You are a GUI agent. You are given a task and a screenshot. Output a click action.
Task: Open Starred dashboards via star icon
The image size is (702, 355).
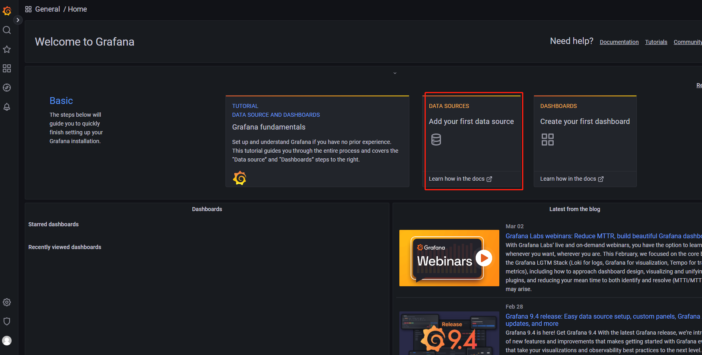coord(7,49)
